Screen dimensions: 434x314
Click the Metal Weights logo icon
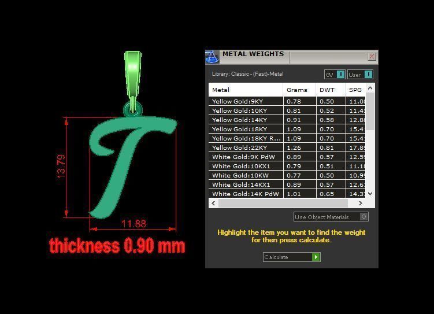212,57
